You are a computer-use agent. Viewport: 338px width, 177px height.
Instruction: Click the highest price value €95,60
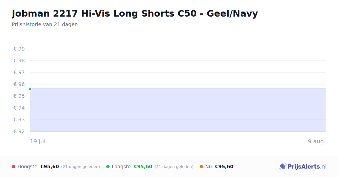50,167
